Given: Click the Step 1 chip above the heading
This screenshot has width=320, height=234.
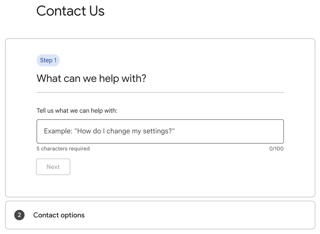Looking at the screenshot, I should (x=48, y=60).
